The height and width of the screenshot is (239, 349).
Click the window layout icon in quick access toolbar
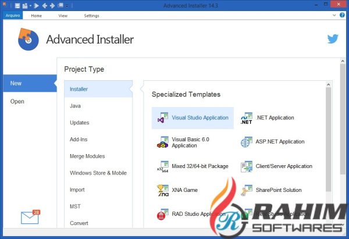60,5
